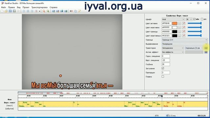Screen dimensions: 210x118
Task: Click the ... button for Цвет активно
Action: click(179, 23)
